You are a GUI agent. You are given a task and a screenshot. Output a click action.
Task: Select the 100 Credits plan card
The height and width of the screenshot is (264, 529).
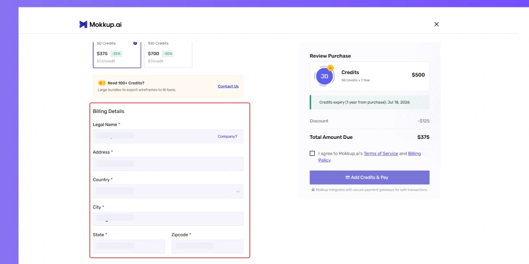coord(168,54)
